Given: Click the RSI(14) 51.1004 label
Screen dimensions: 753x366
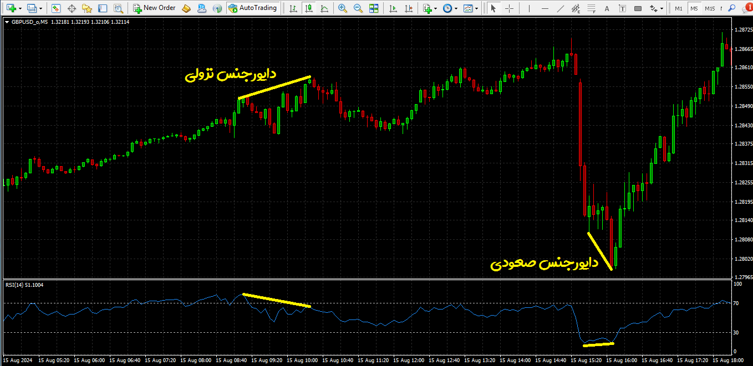Looking at the screenshot, I should (x=24, y=285).
